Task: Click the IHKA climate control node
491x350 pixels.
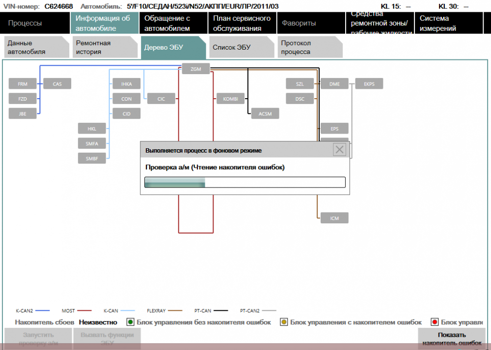Action: [x=127, y=84]
